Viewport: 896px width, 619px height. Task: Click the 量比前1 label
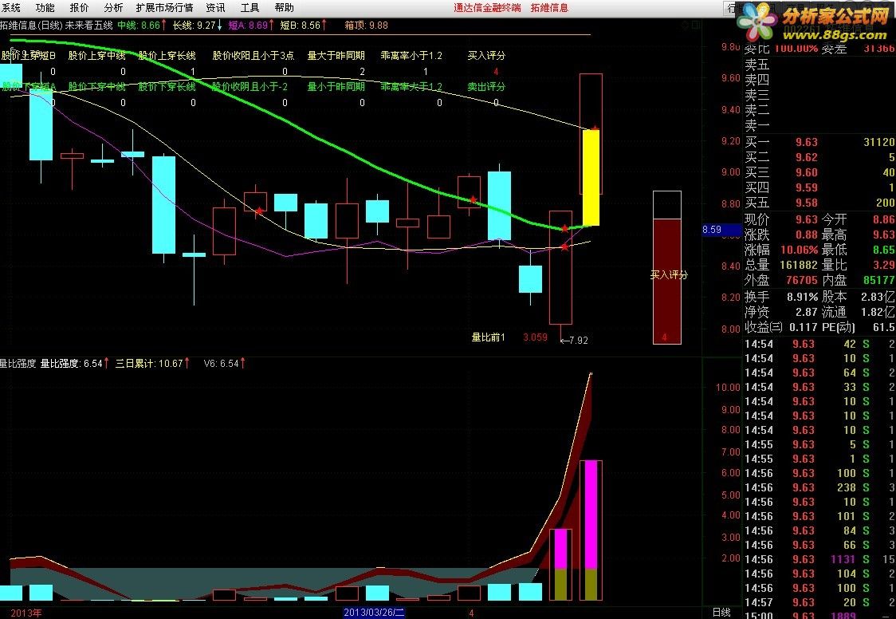[x=488, y=337]
